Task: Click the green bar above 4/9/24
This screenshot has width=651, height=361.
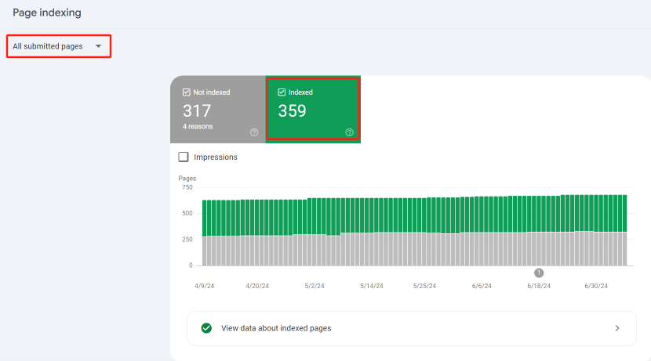Action: point(206,218)
